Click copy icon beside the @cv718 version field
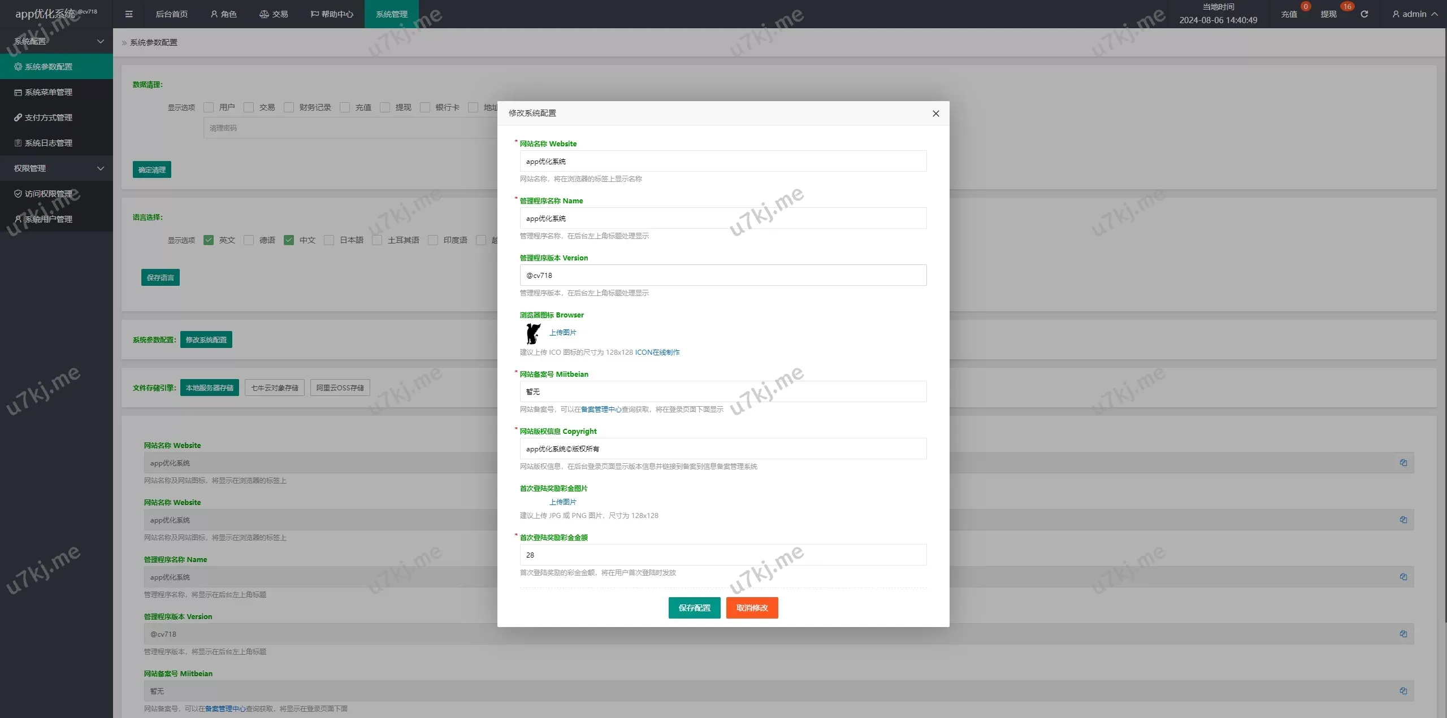Image resolution: width=1447 pixels, height=718 pixels. coord(1403,634)
